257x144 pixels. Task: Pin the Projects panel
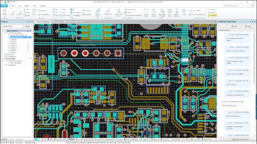[x=30, y=22]
